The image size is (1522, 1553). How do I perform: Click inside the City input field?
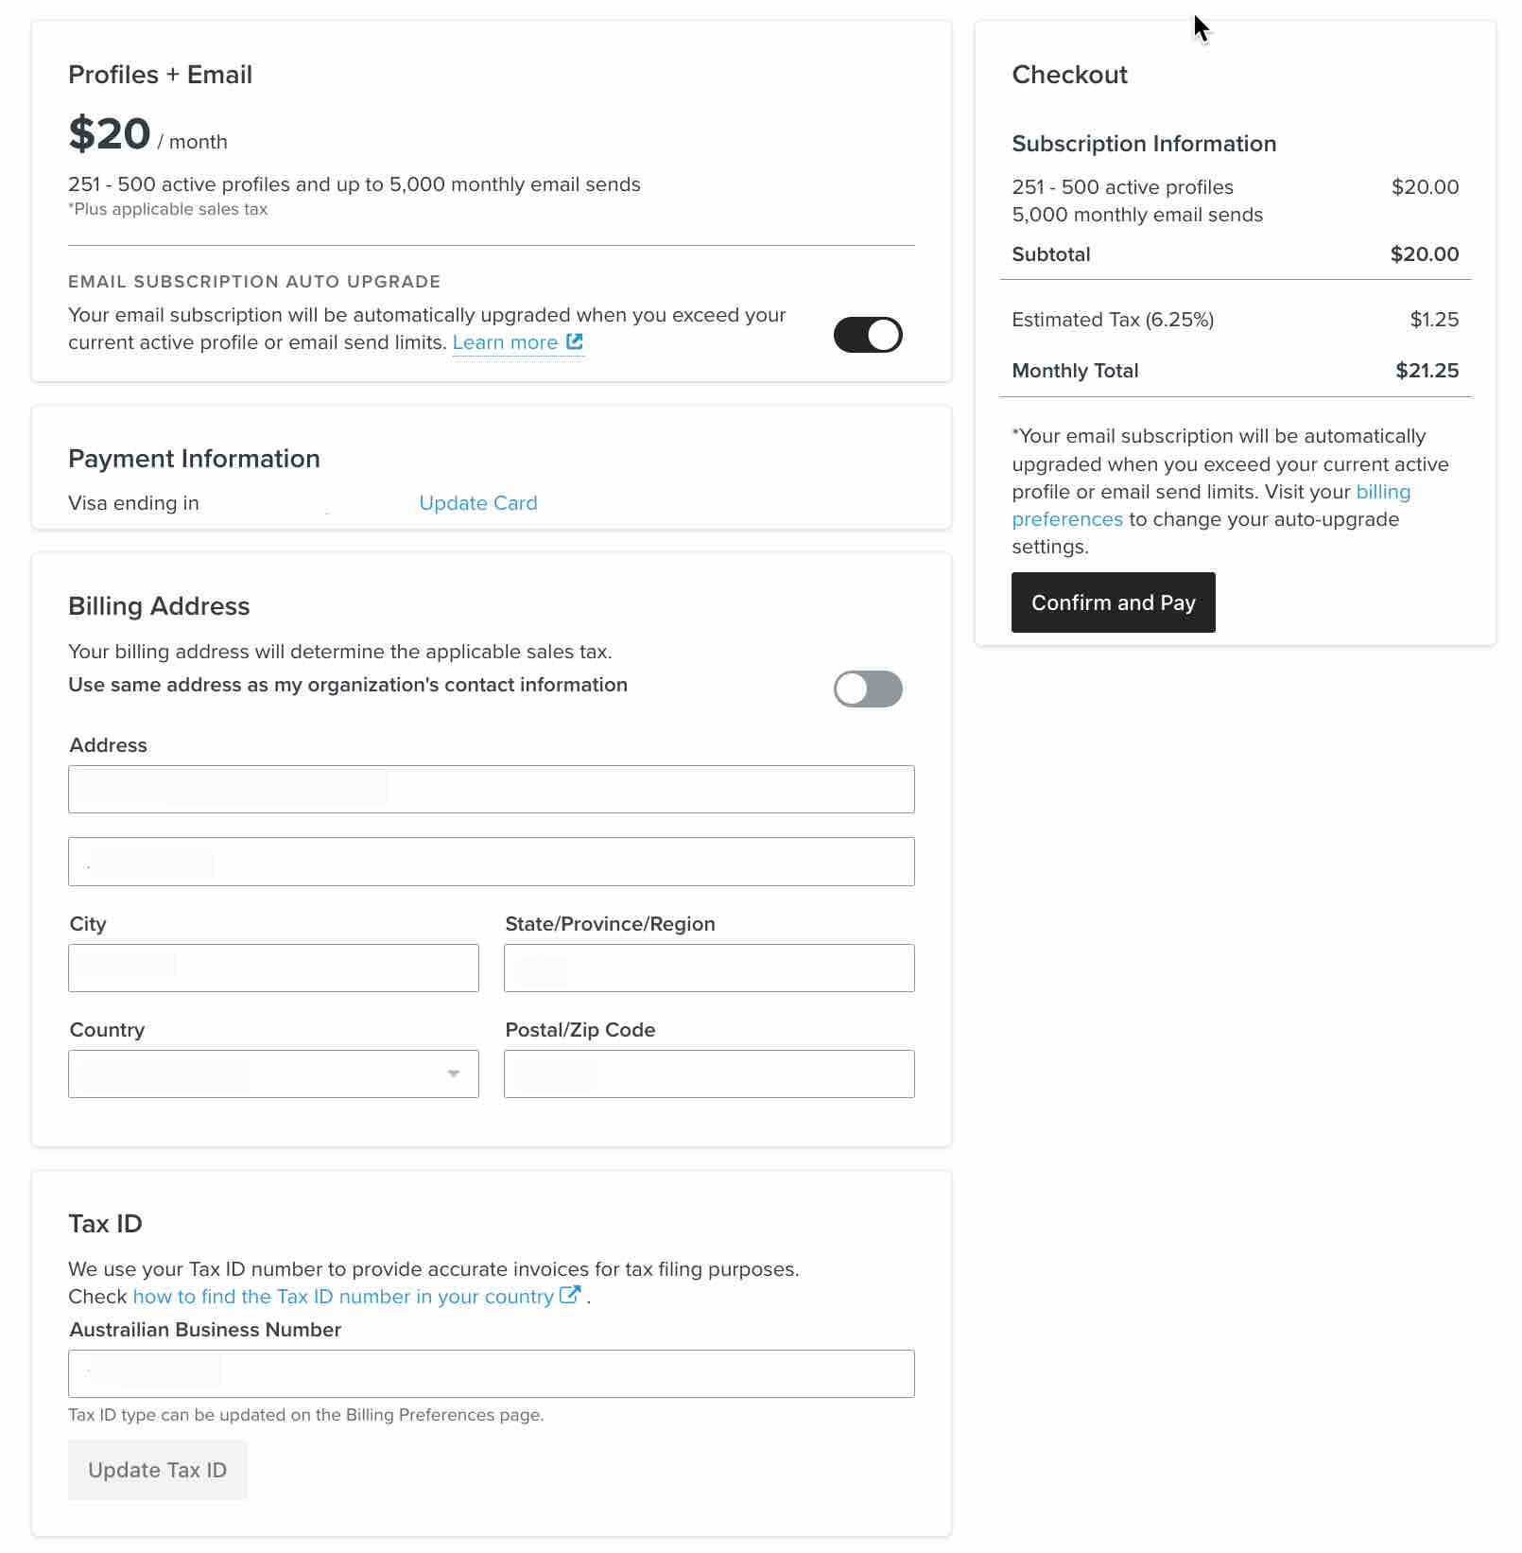pyautogui.click(x=273, y=968)
